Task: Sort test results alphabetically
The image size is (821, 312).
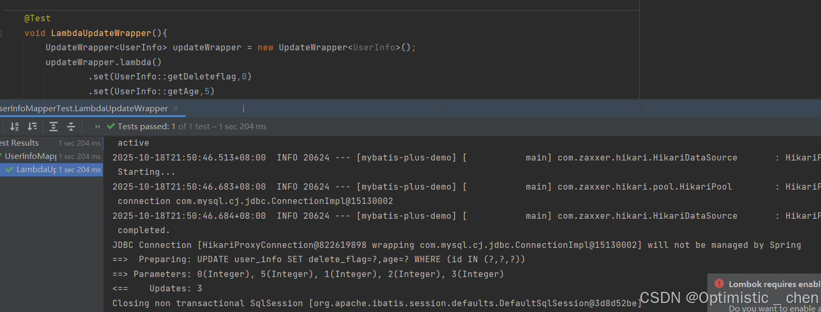Action: (x=14, y=127)
